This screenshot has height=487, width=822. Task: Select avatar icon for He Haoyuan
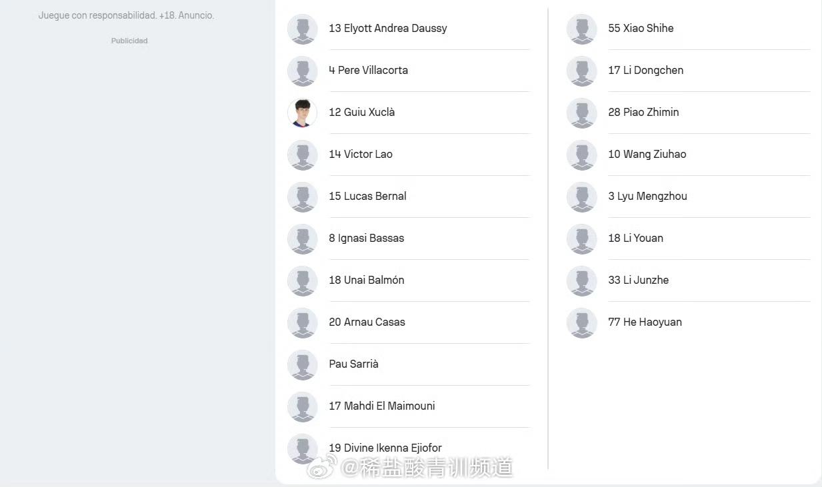[581, 322]
